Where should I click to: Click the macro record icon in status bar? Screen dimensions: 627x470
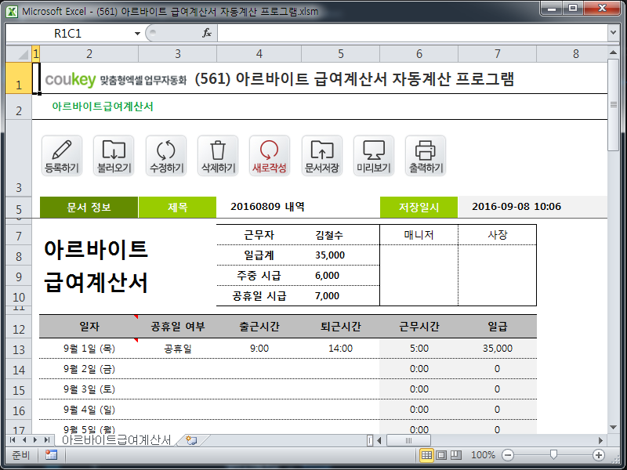51,455
